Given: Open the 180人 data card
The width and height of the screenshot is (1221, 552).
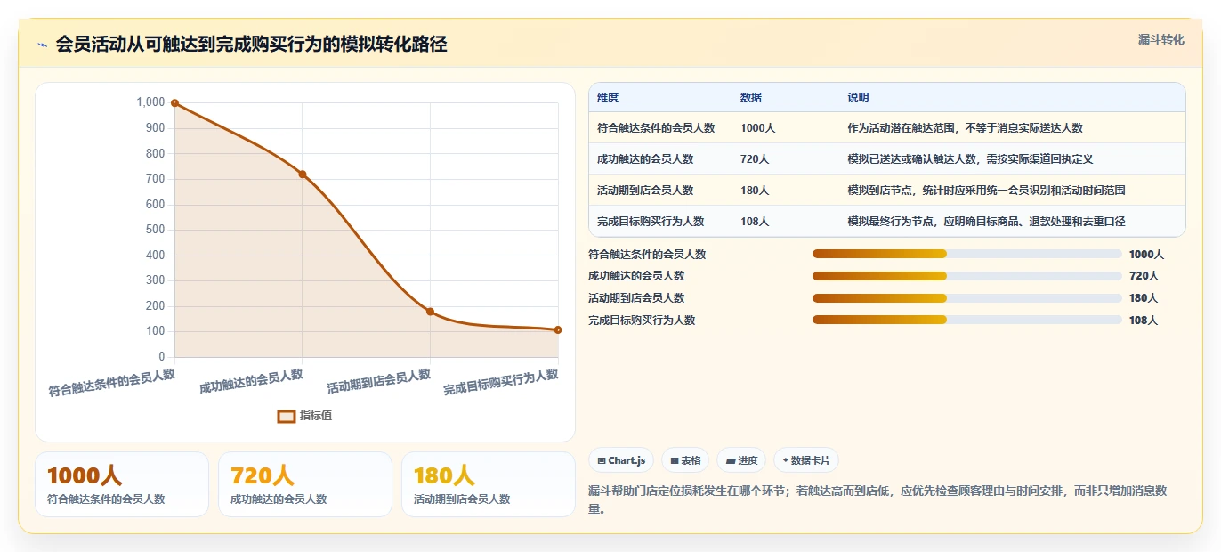Looking at the screenshot, I should [489, 484].
